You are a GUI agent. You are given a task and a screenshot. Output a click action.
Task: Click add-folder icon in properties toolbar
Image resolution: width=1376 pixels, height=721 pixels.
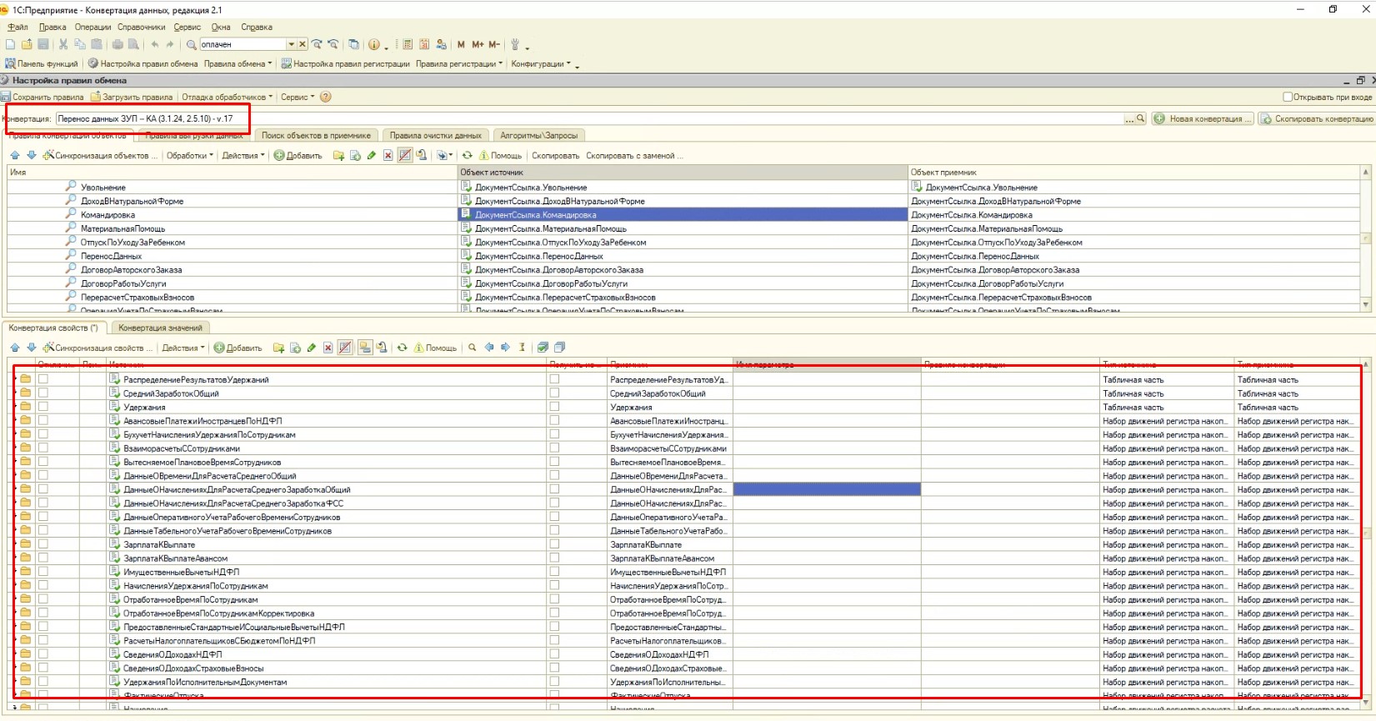(x=278, y=348)
